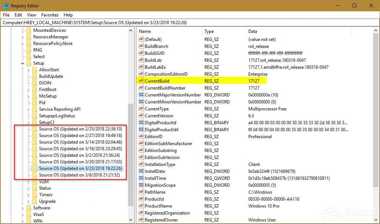Select the ab icon next to (Default)

pos(141,39)
